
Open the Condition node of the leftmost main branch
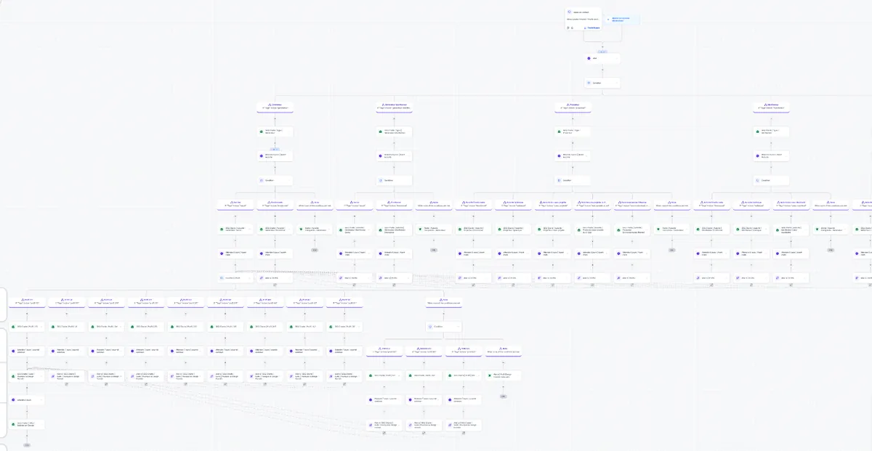[275, 180]
